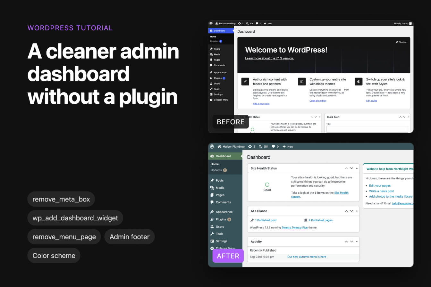The image size is (431, 287).
Task: Select Updates submenu item in AFTER sidebar
Action: tap(219, 170)
